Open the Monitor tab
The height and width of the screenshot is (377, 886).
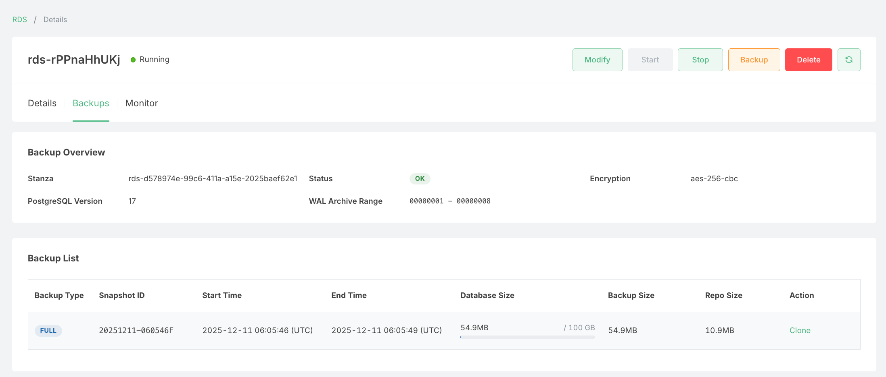pos(142,103)
